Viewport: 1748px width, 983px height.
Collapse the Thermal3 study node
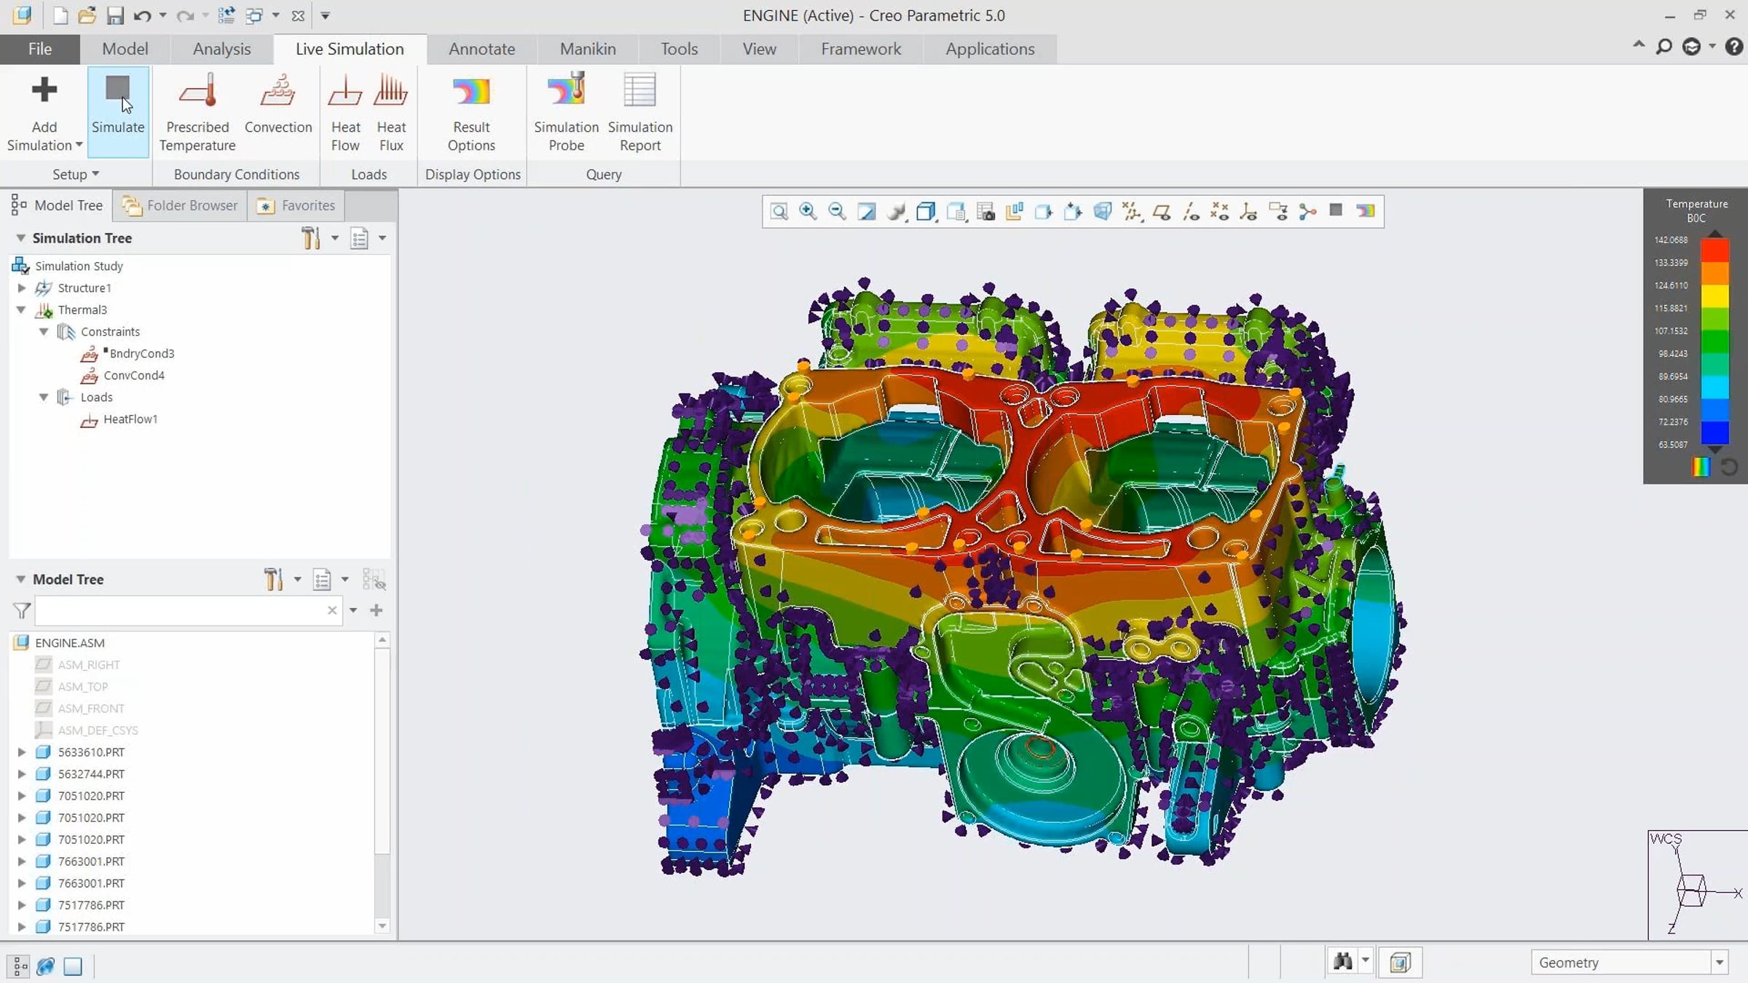point(21,309)
